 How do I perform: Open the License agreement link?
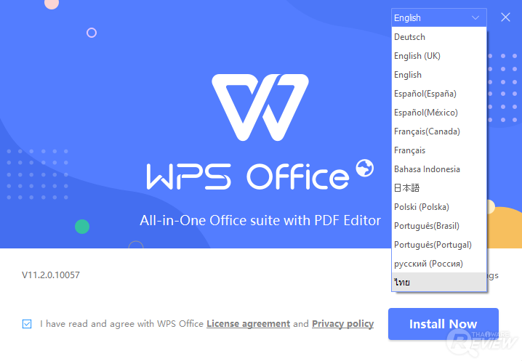click(x=249, y=324)
